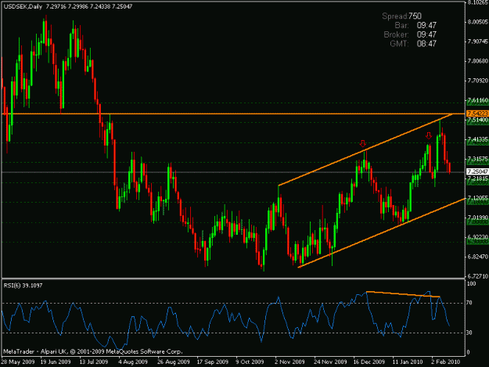Image resolution: width=489 pixels, height=367 pixels.
Task: Select the orange horizontal resistance line
Action: (x=233, y=113)
